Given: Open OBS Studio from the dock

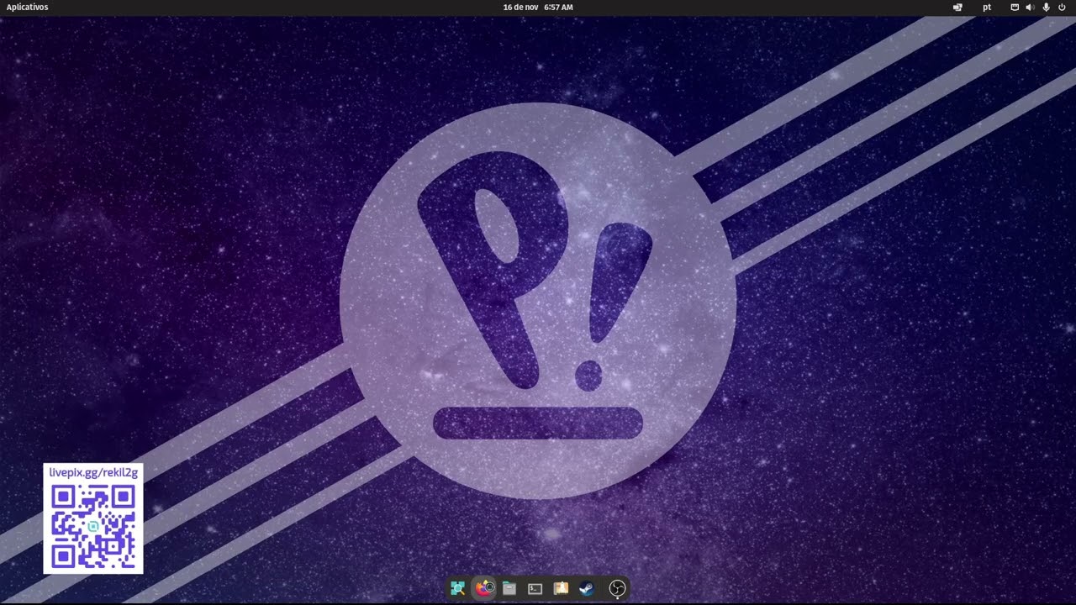Looking at the screenshot, I should tap(617, 588).
